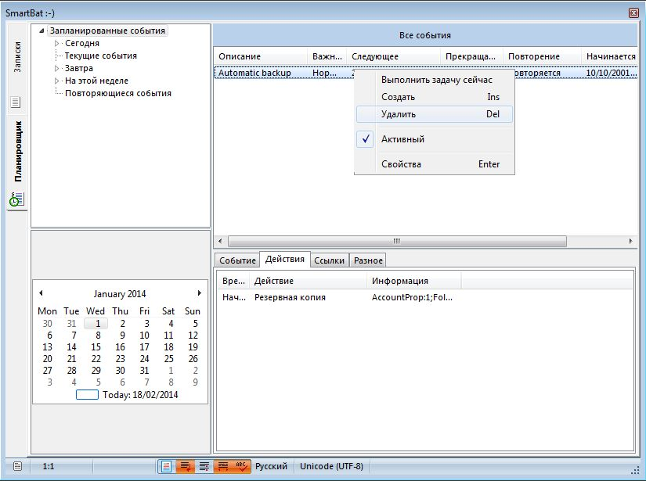Go to next month in calendar
This screenshot has height=481, width=646.
[x=200, y=293]
